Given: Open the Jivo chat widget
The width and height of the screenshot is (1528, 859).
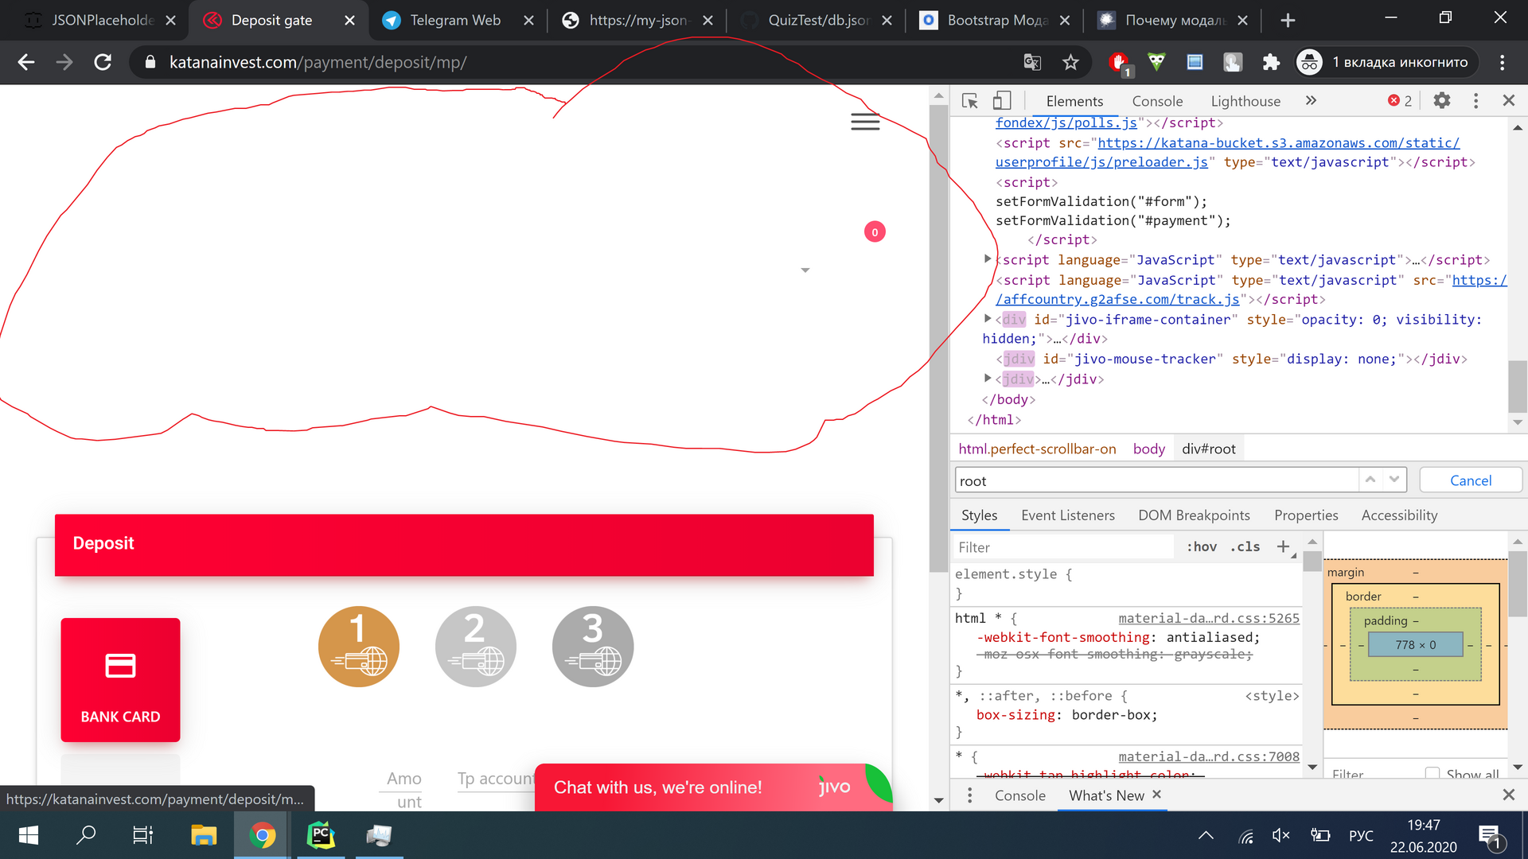Looking at the screenshot, I should [x=712, y=787].
